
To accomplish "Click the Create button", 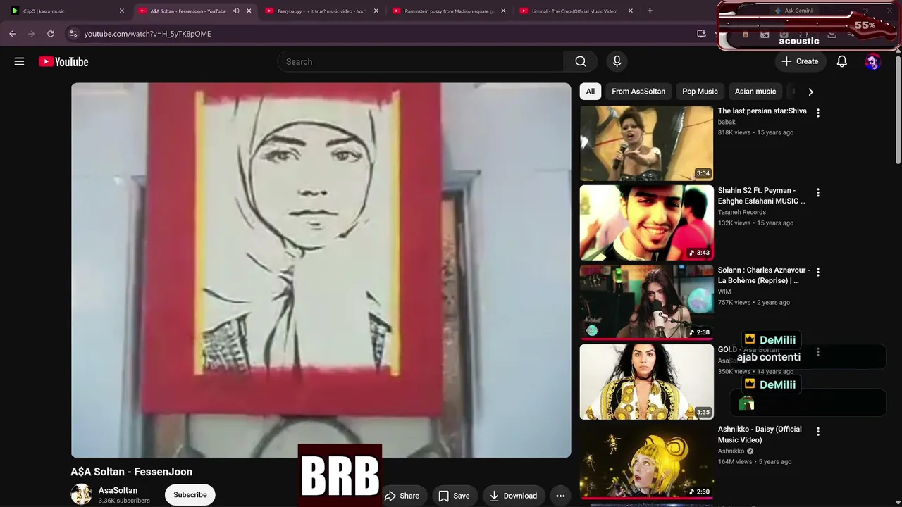I will click(800, 61).
